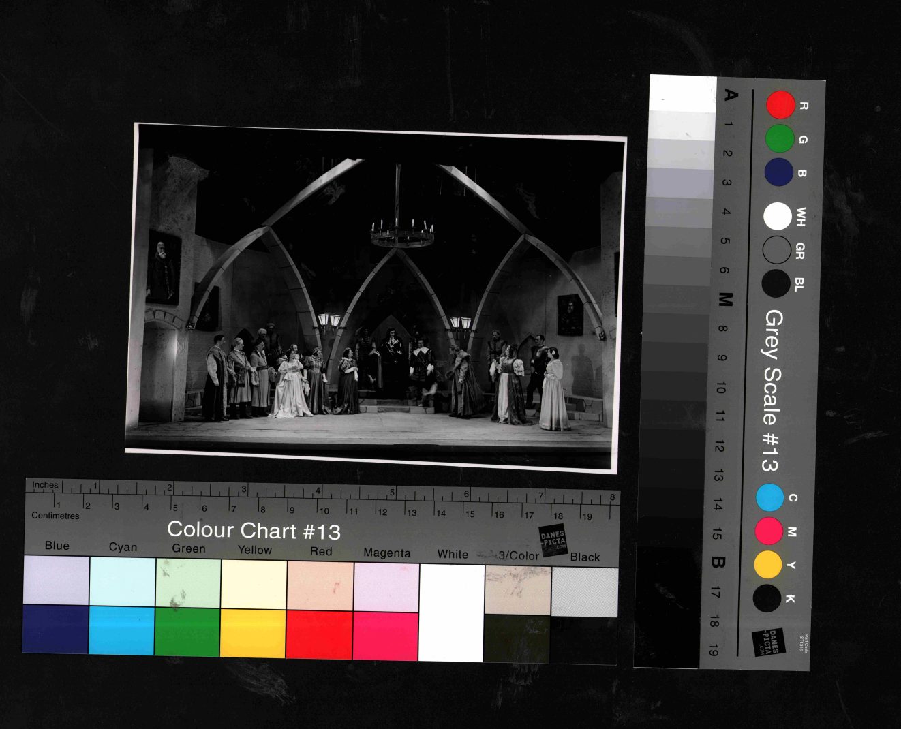Select the grey circle labeled GR
Image resolution: width=901 pixels, height=729 pixels.
(776, 250)
